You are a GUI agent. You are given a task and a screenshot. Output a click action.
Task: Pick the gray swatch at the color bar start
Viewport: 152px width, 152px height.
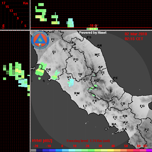coord(33,150)
